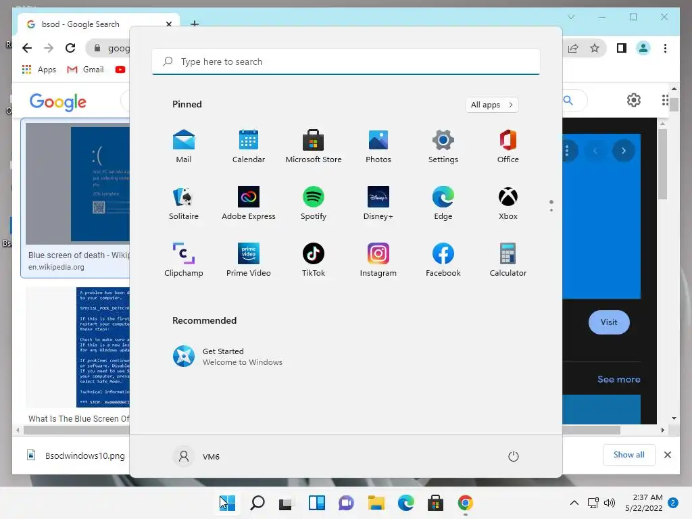The width and height of the screenshot is (692, 519).
Task: Open Adobe Express
Action: tap(249, 203)
